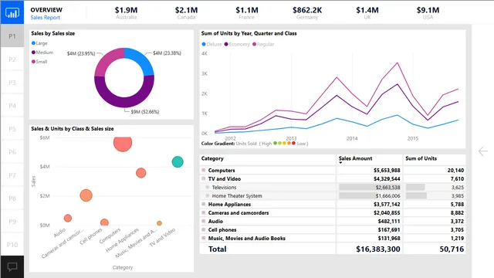Click the Small legend color dot
The width and height of the screenshot is (494, 278).
[33, 62]
